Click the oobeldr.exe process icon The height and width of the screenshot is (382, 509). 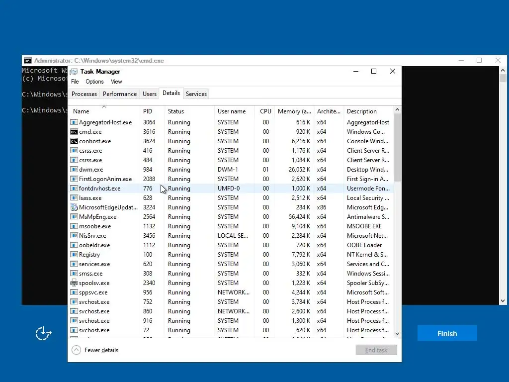[x=74, y=245]
